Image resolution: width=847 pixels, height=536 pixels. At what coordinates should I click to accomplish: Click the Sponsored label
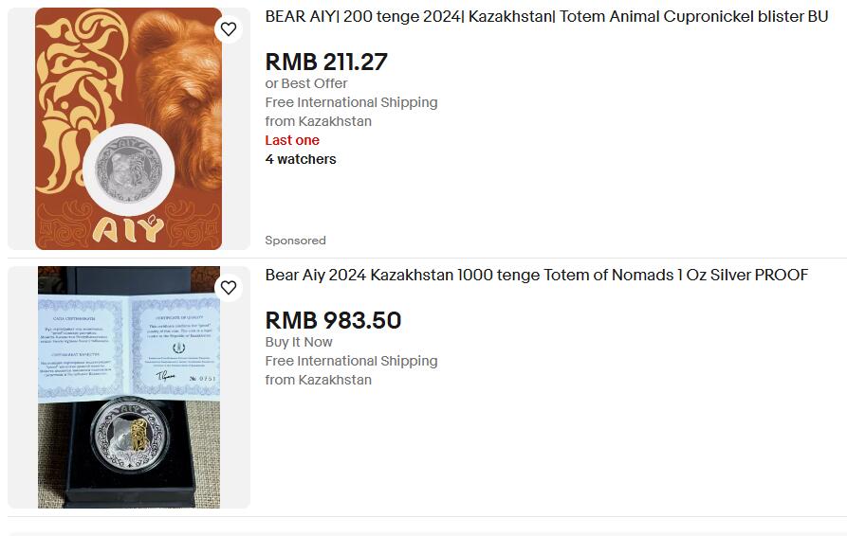[295, 241]
